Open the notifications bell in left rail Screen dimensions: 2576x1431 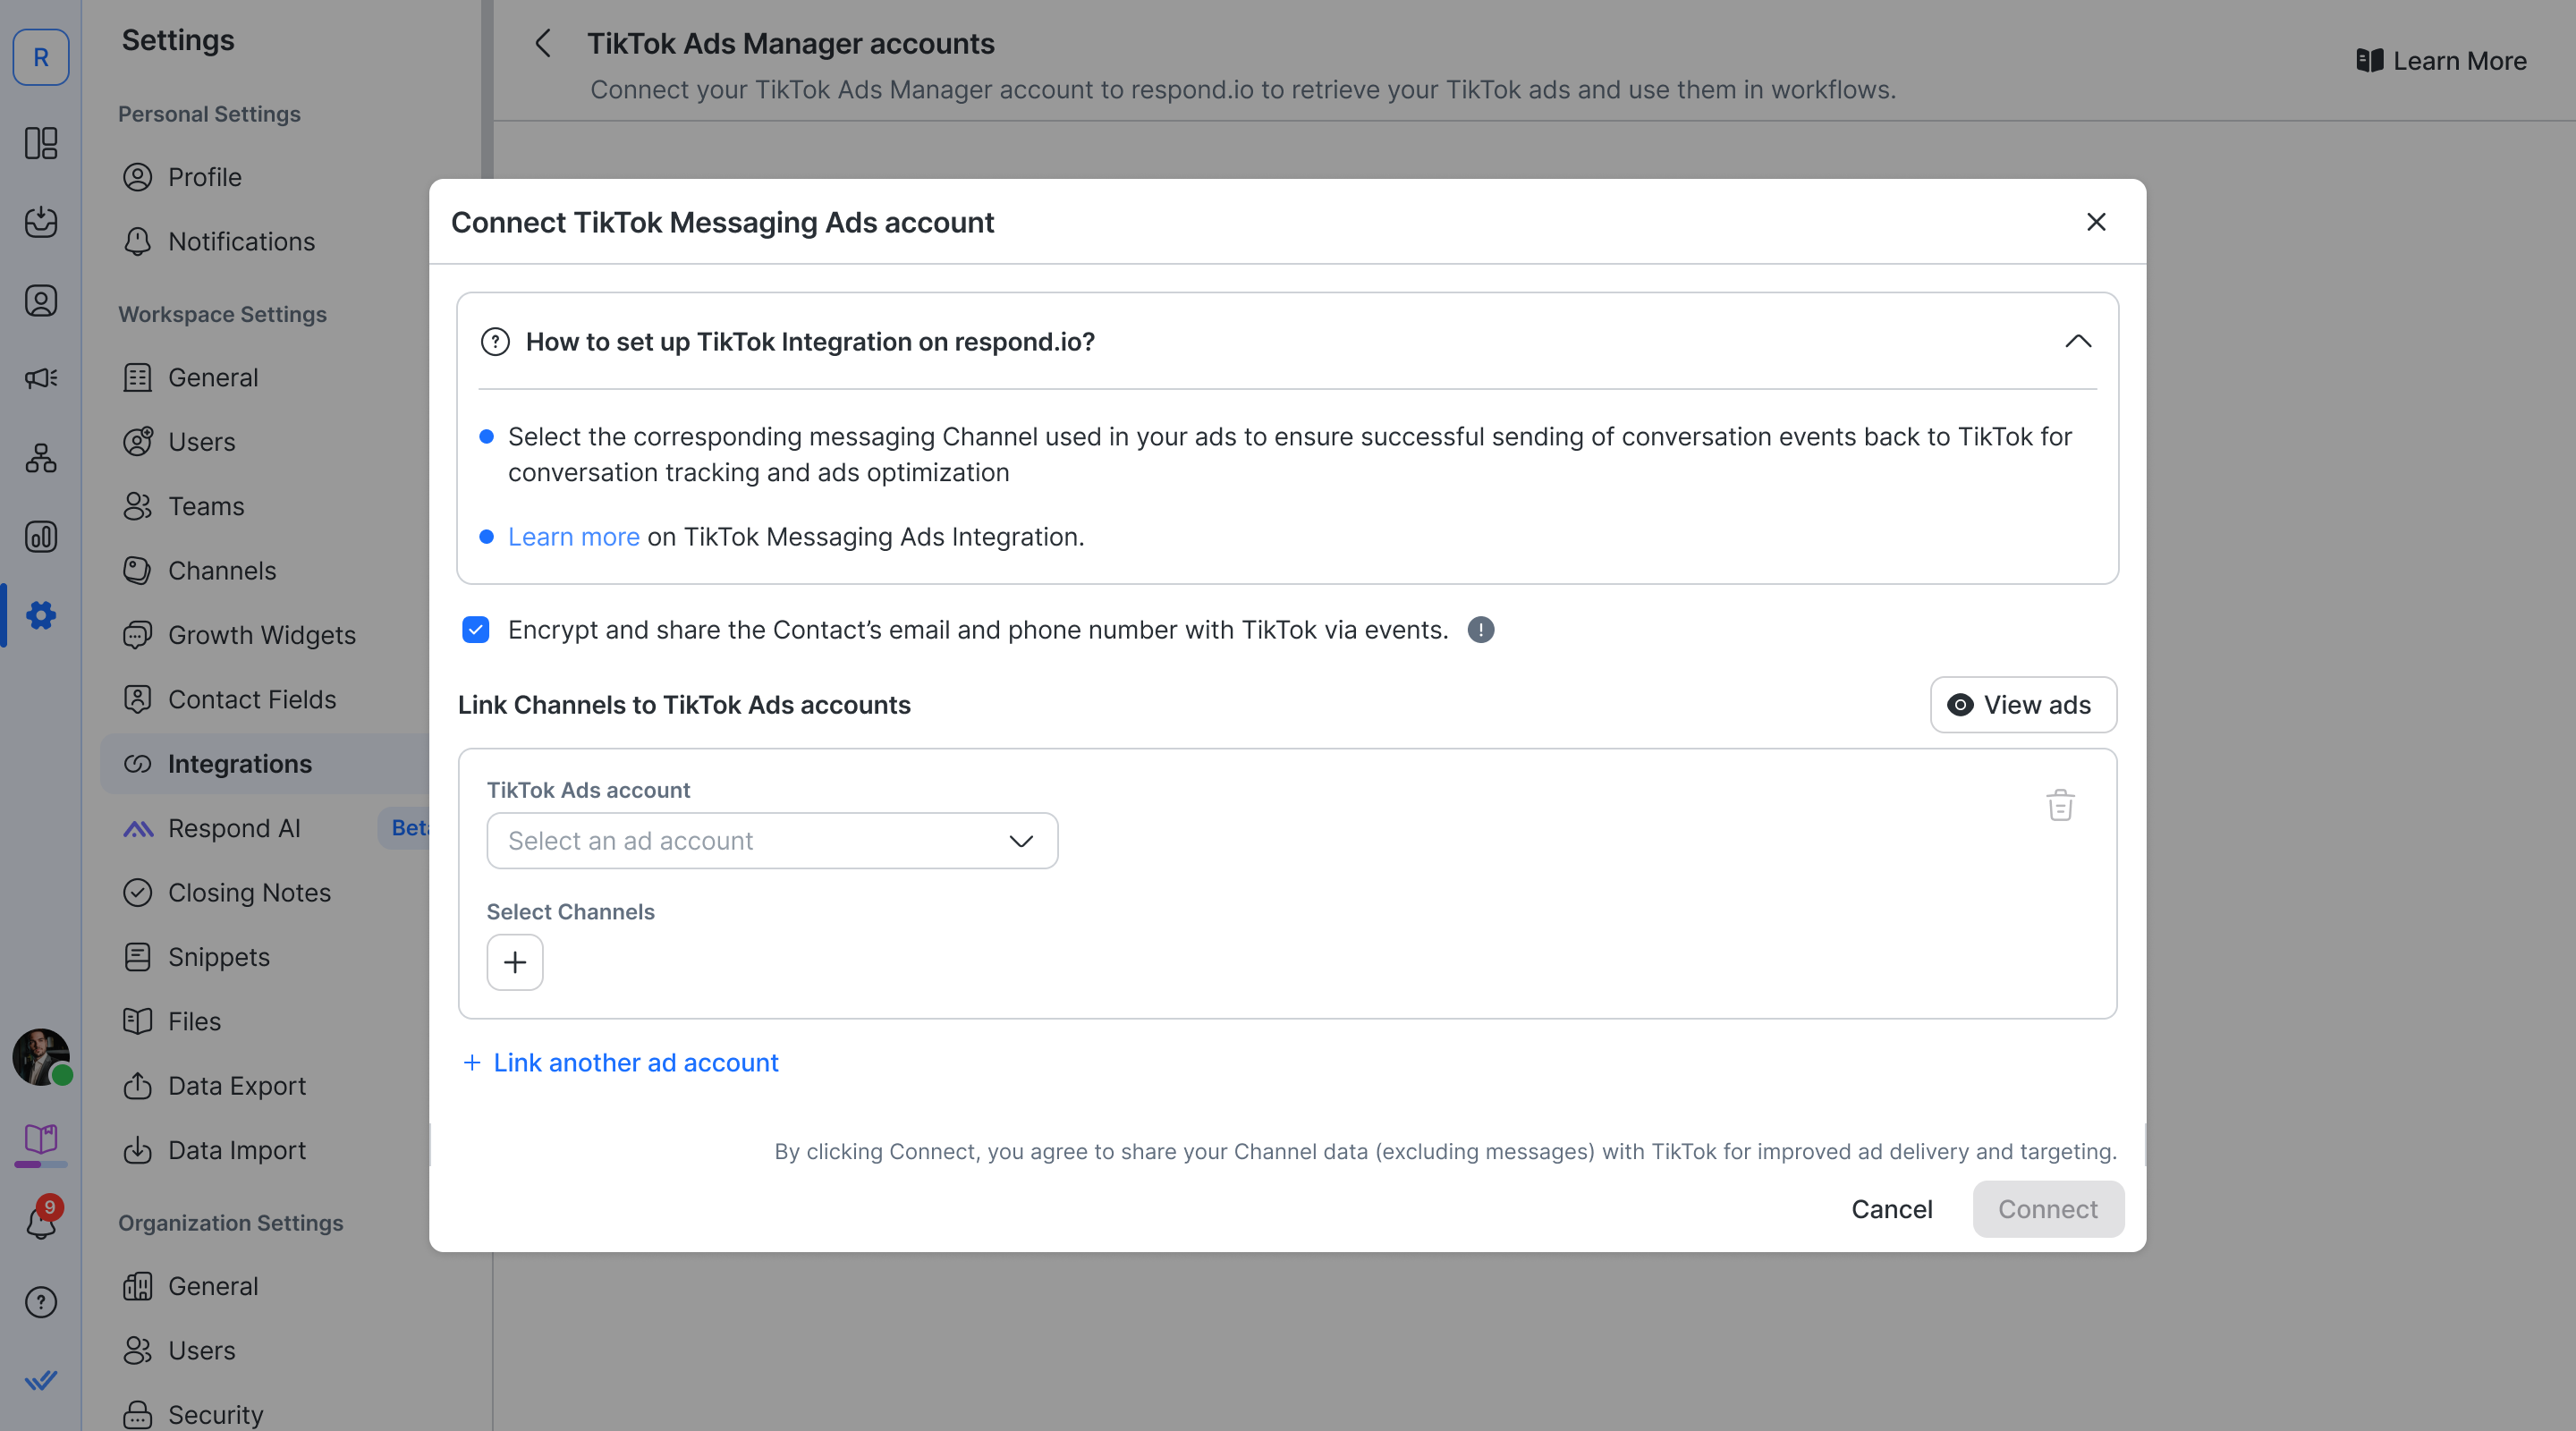point(41,1221)
